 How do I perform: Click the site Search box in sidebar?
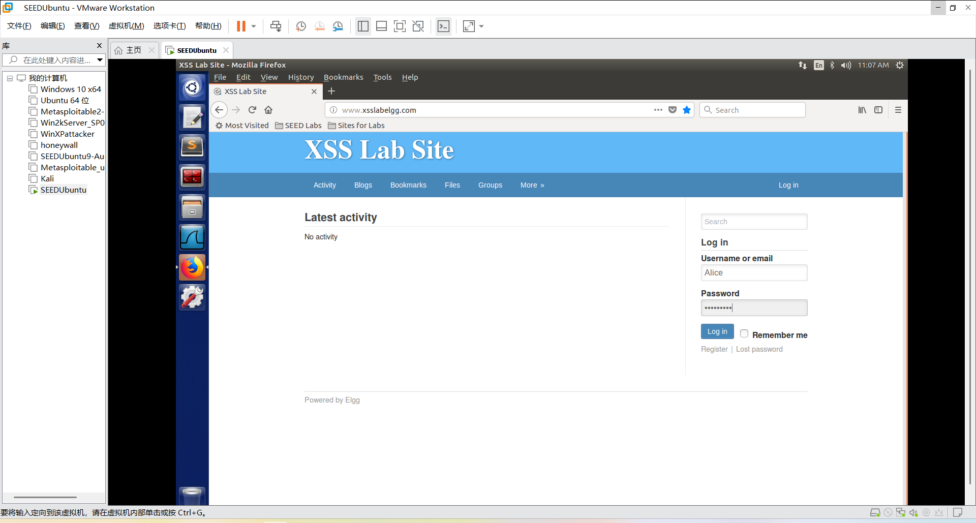pos(754,222)
